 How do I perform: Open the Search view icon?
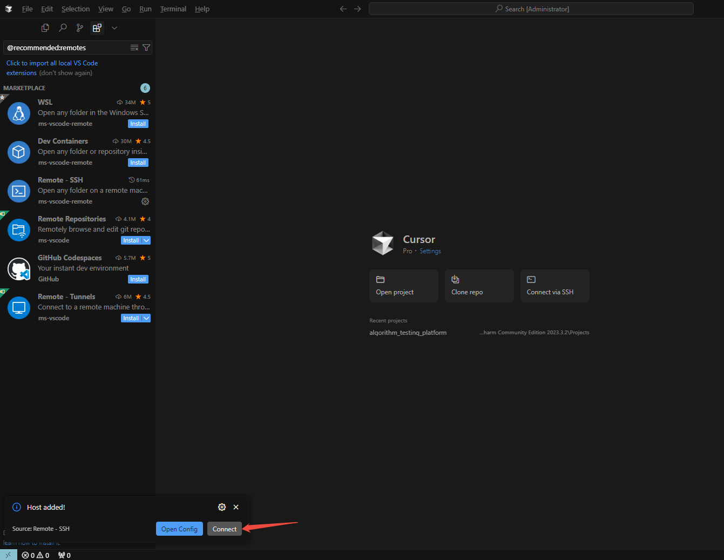pyautogui.click(x=63, y=28)
